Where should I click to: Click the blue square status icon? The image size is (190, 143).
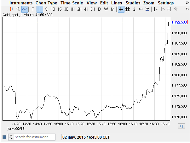4,137
